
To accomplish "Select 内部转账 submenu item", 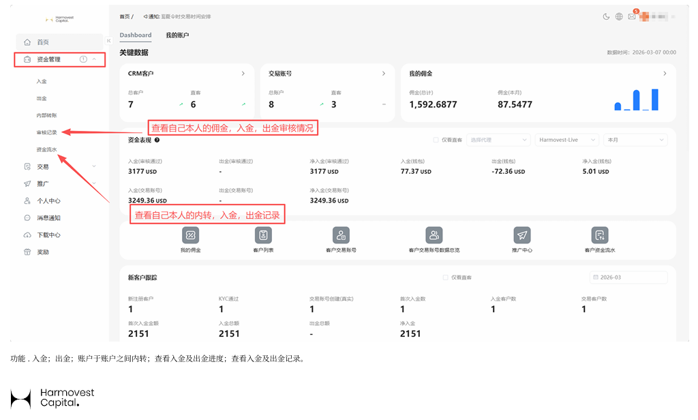I will click(47, 115).
